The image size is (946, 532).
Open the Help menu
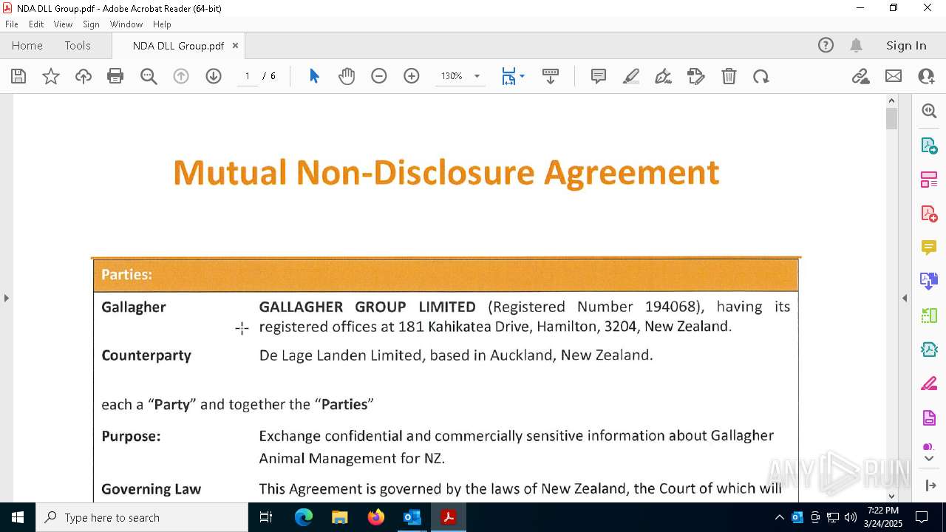tap(162, 24)
